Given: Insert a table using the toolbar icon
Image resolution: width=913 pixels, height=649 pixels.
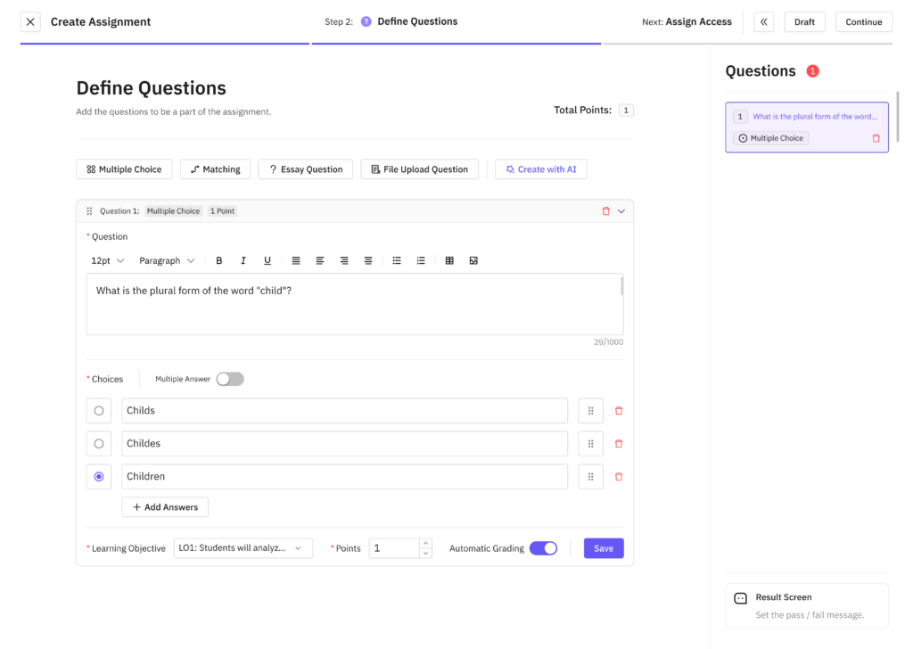Looking at the screenshot, I should tap(449, 260).
